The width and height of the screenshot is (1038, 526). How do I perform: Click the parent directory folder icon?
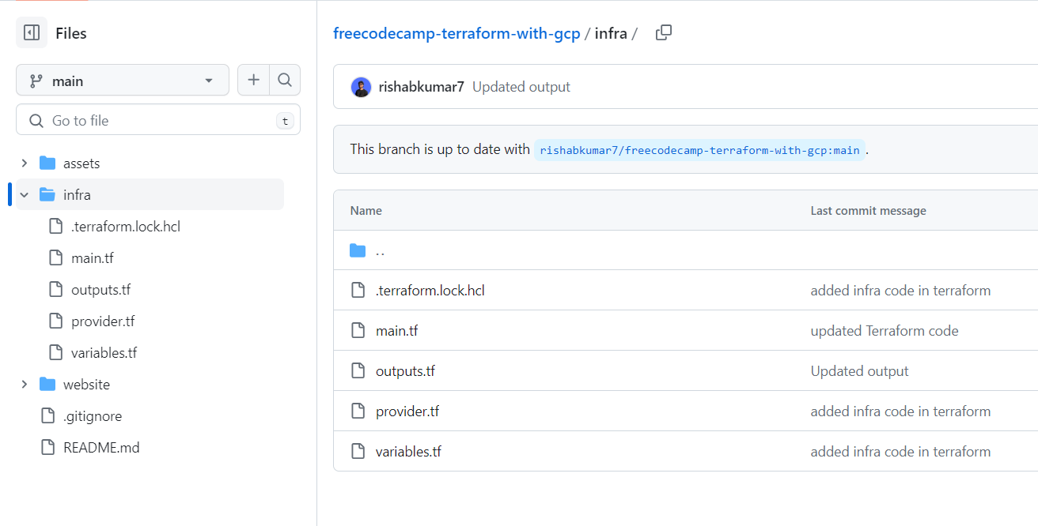[358, 251]
